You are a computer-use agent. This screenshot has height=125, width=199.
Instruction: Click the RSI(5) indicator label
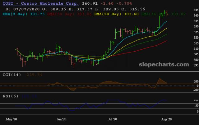point(11,96)
